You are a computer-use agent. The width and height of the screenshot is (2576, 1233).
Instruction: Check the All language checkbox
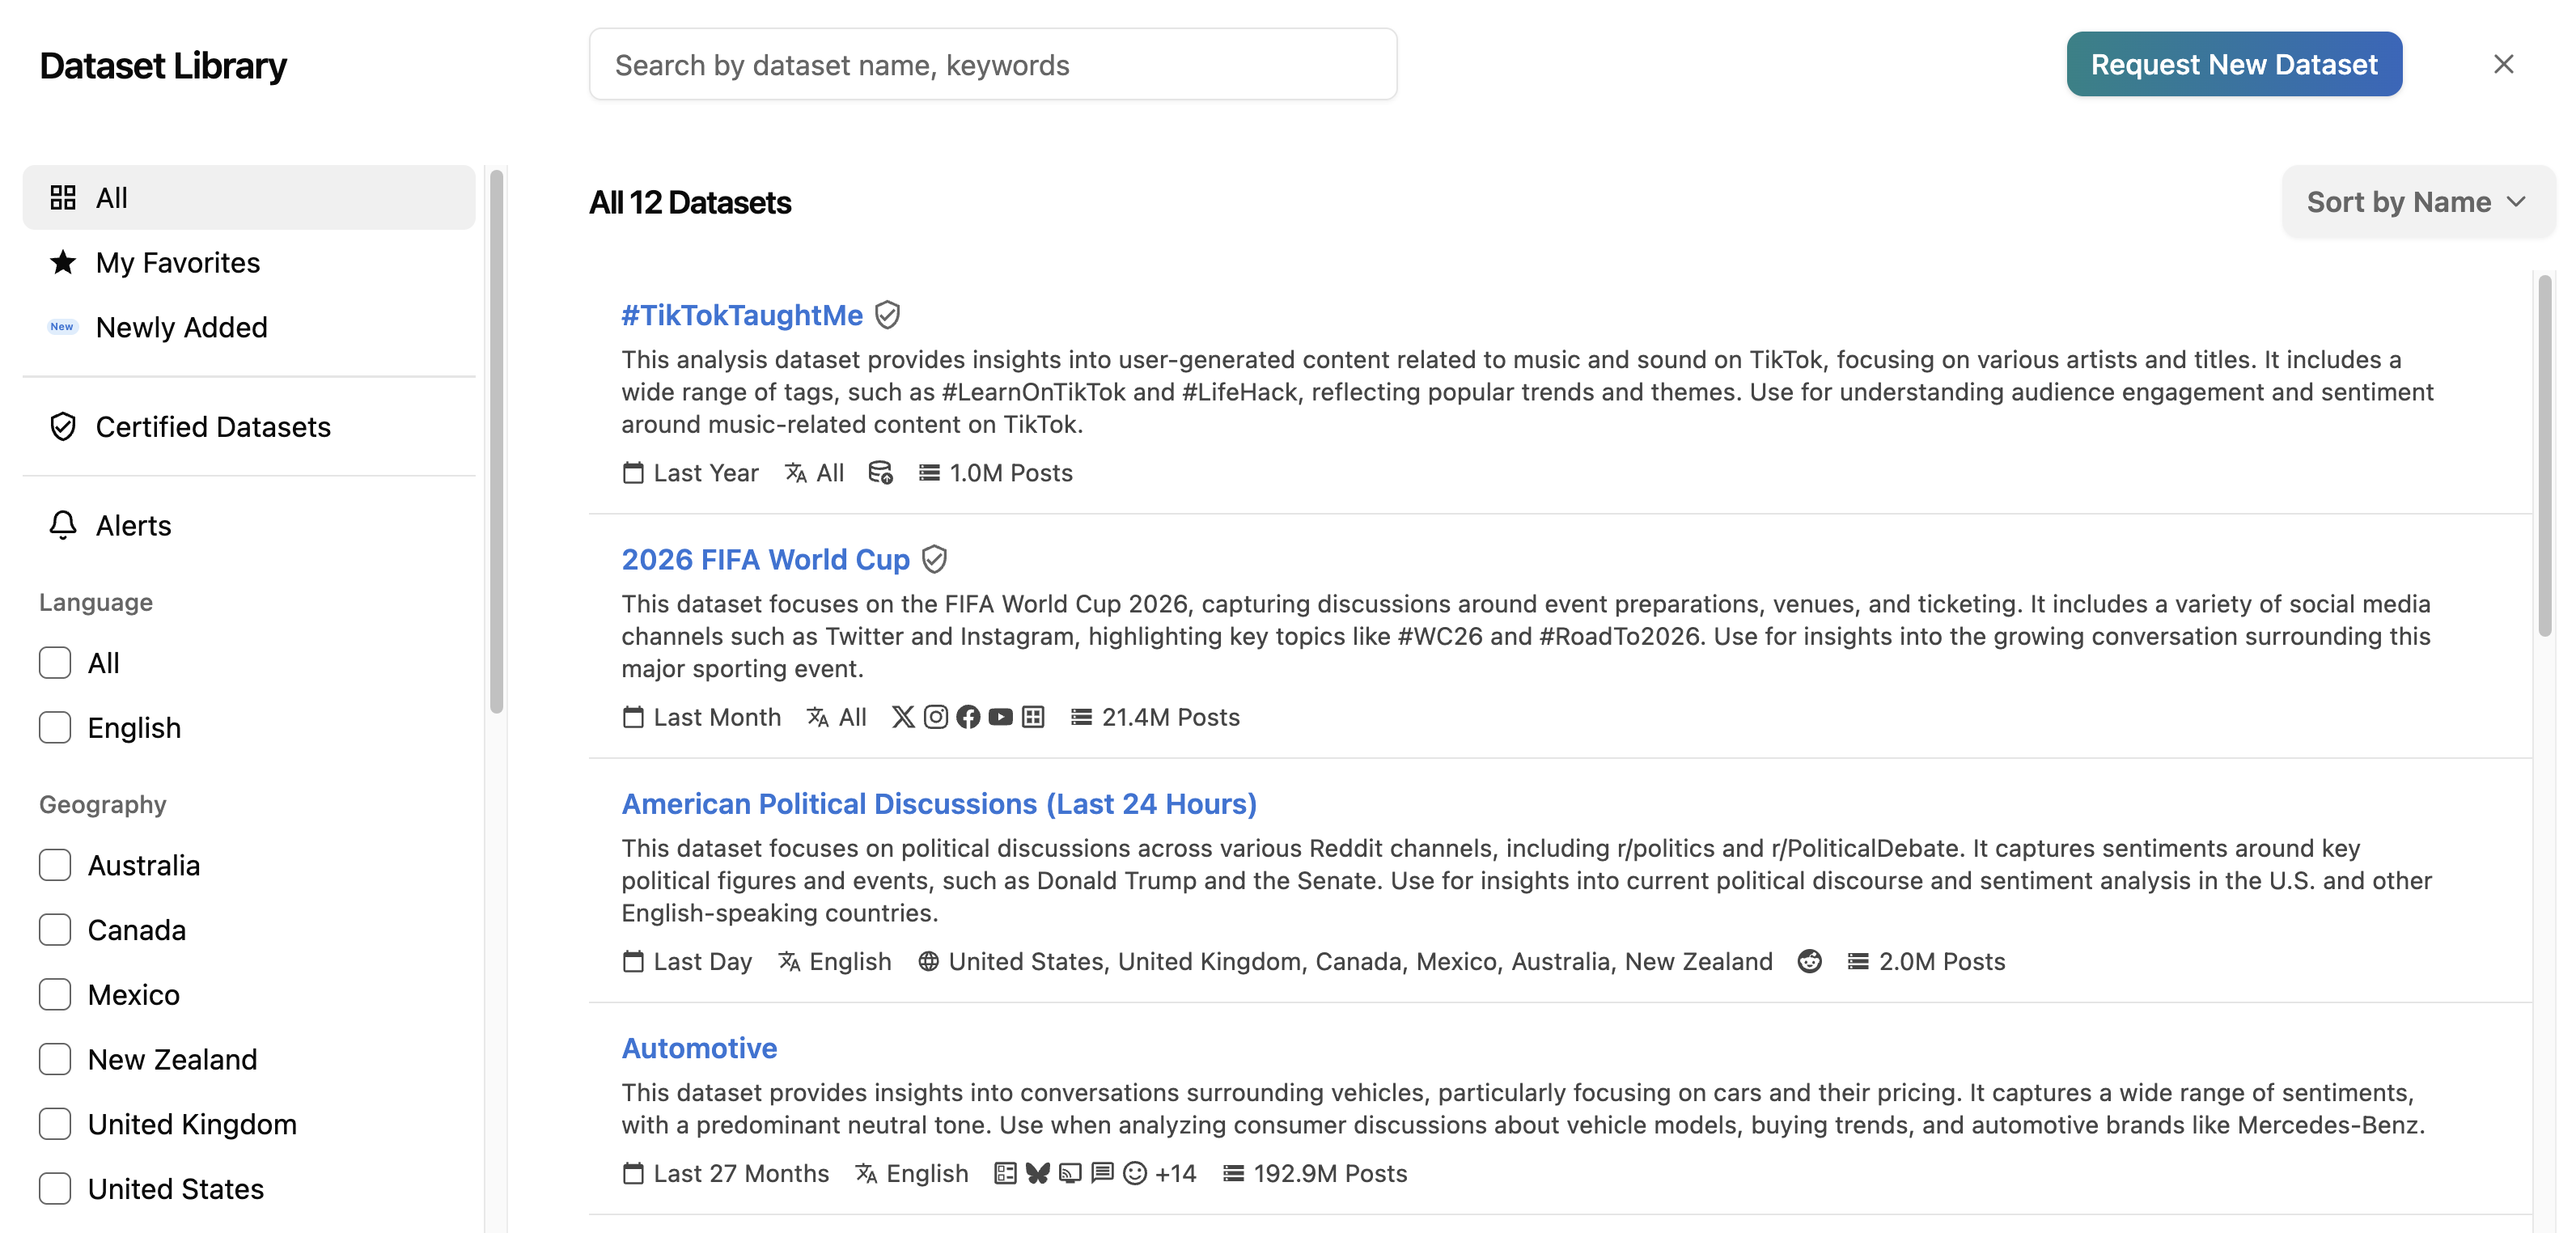(55, 663)
